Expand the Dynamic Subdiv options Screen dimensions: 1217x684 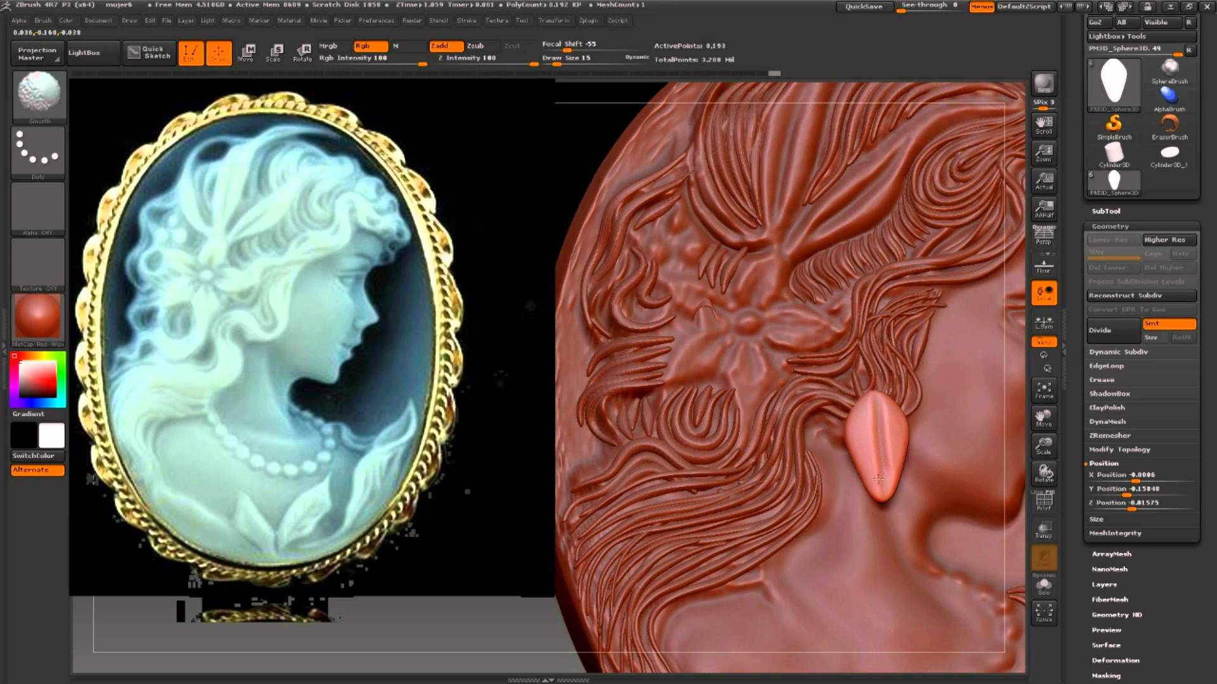coord(1118,351)
